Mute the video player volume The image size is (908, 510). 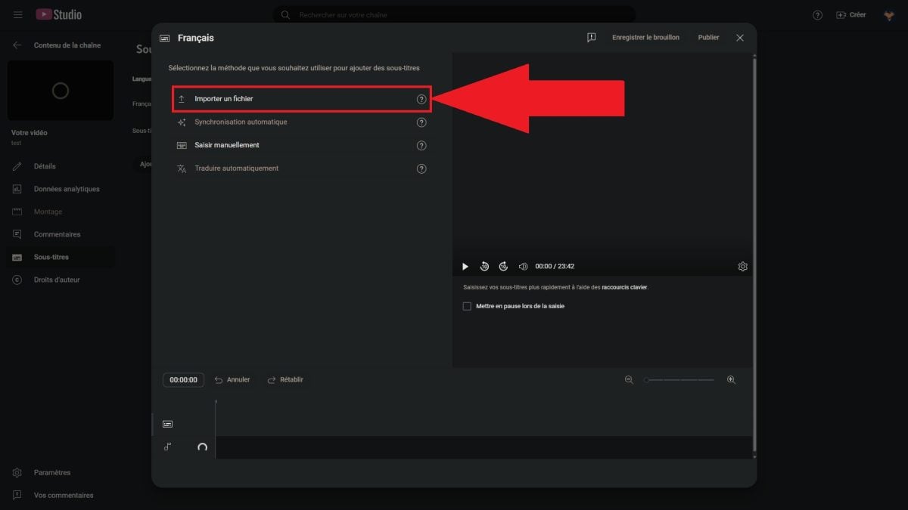pyautogui.click(x=523, y=267)
